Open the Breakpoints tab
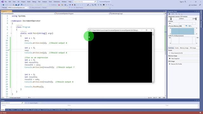 (26, 110)
